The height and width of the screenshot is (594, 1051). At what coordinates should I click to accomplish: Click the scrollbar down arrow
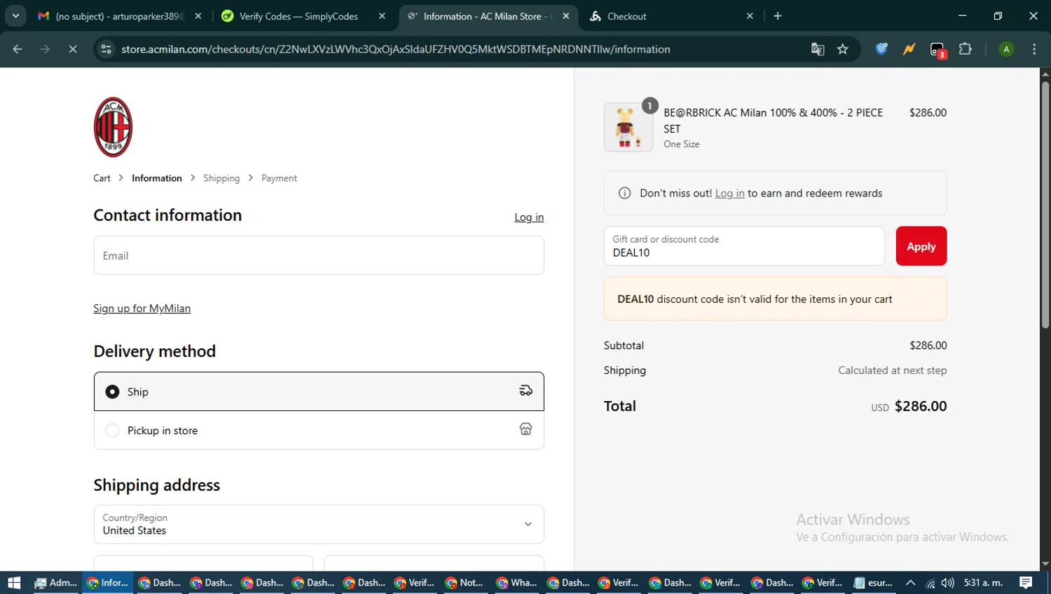pyautogui.click(x=1045, y=564)
